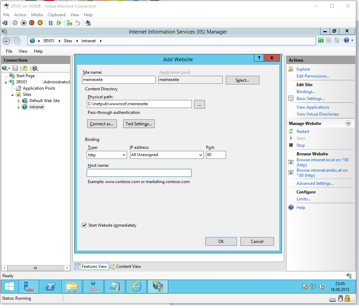Open the VM Action menu

click(x=20, y=15)
